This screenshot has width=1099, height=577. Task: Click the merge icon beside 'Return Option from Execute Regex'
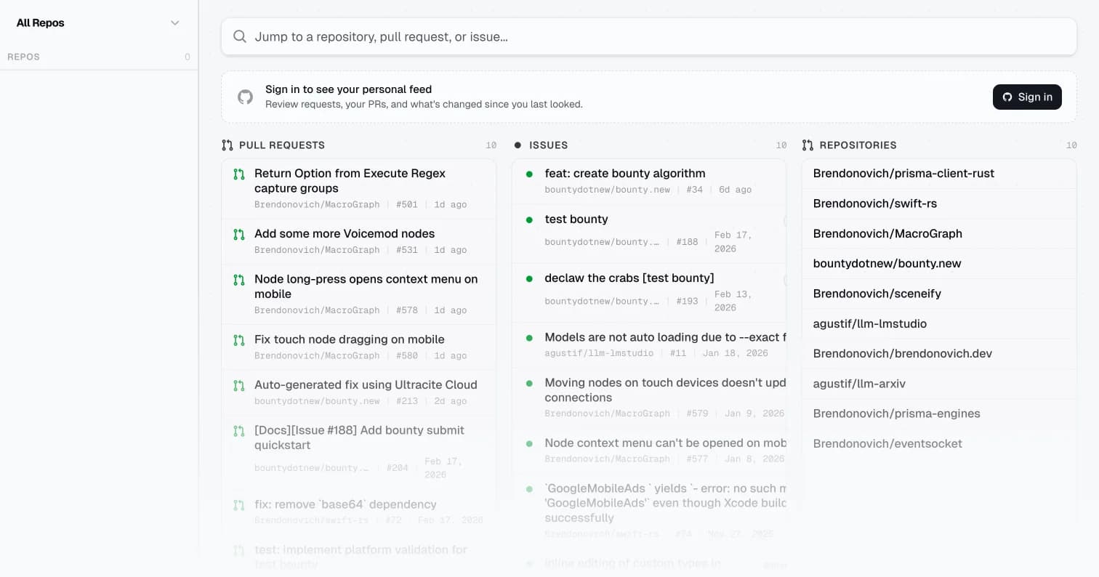pos(238,174)
